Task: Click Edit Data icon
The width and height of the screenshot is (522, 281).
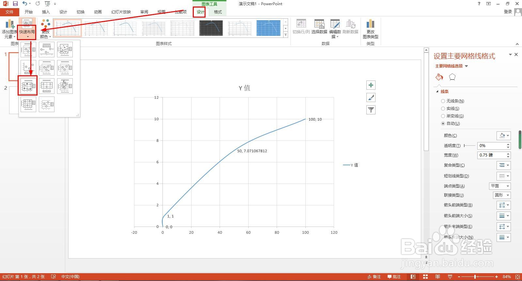Action: click(335, 29)
